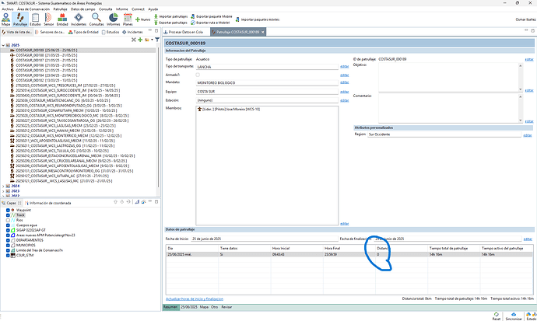Open the Sensor module icon

click(x=50, y=20)
